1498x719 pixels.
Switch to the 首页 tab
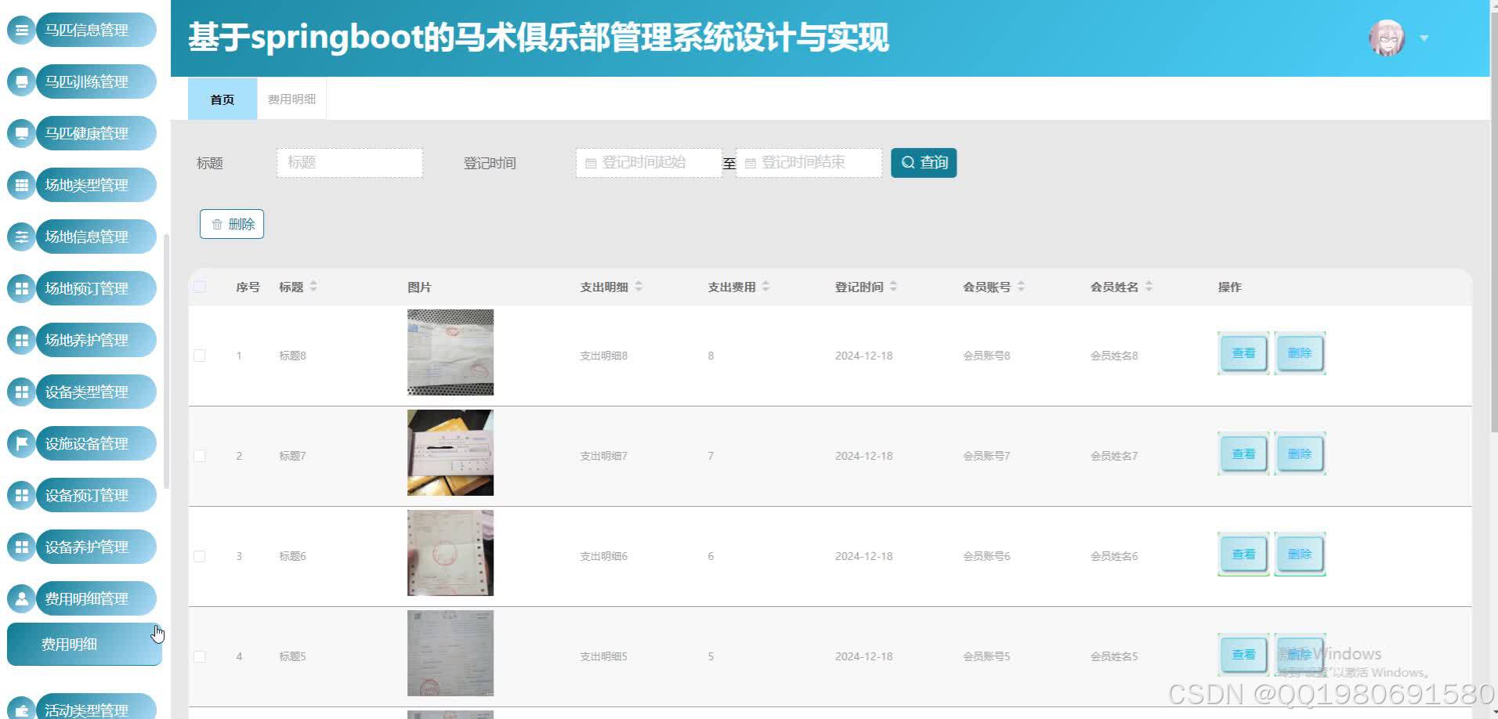(222, 99)
